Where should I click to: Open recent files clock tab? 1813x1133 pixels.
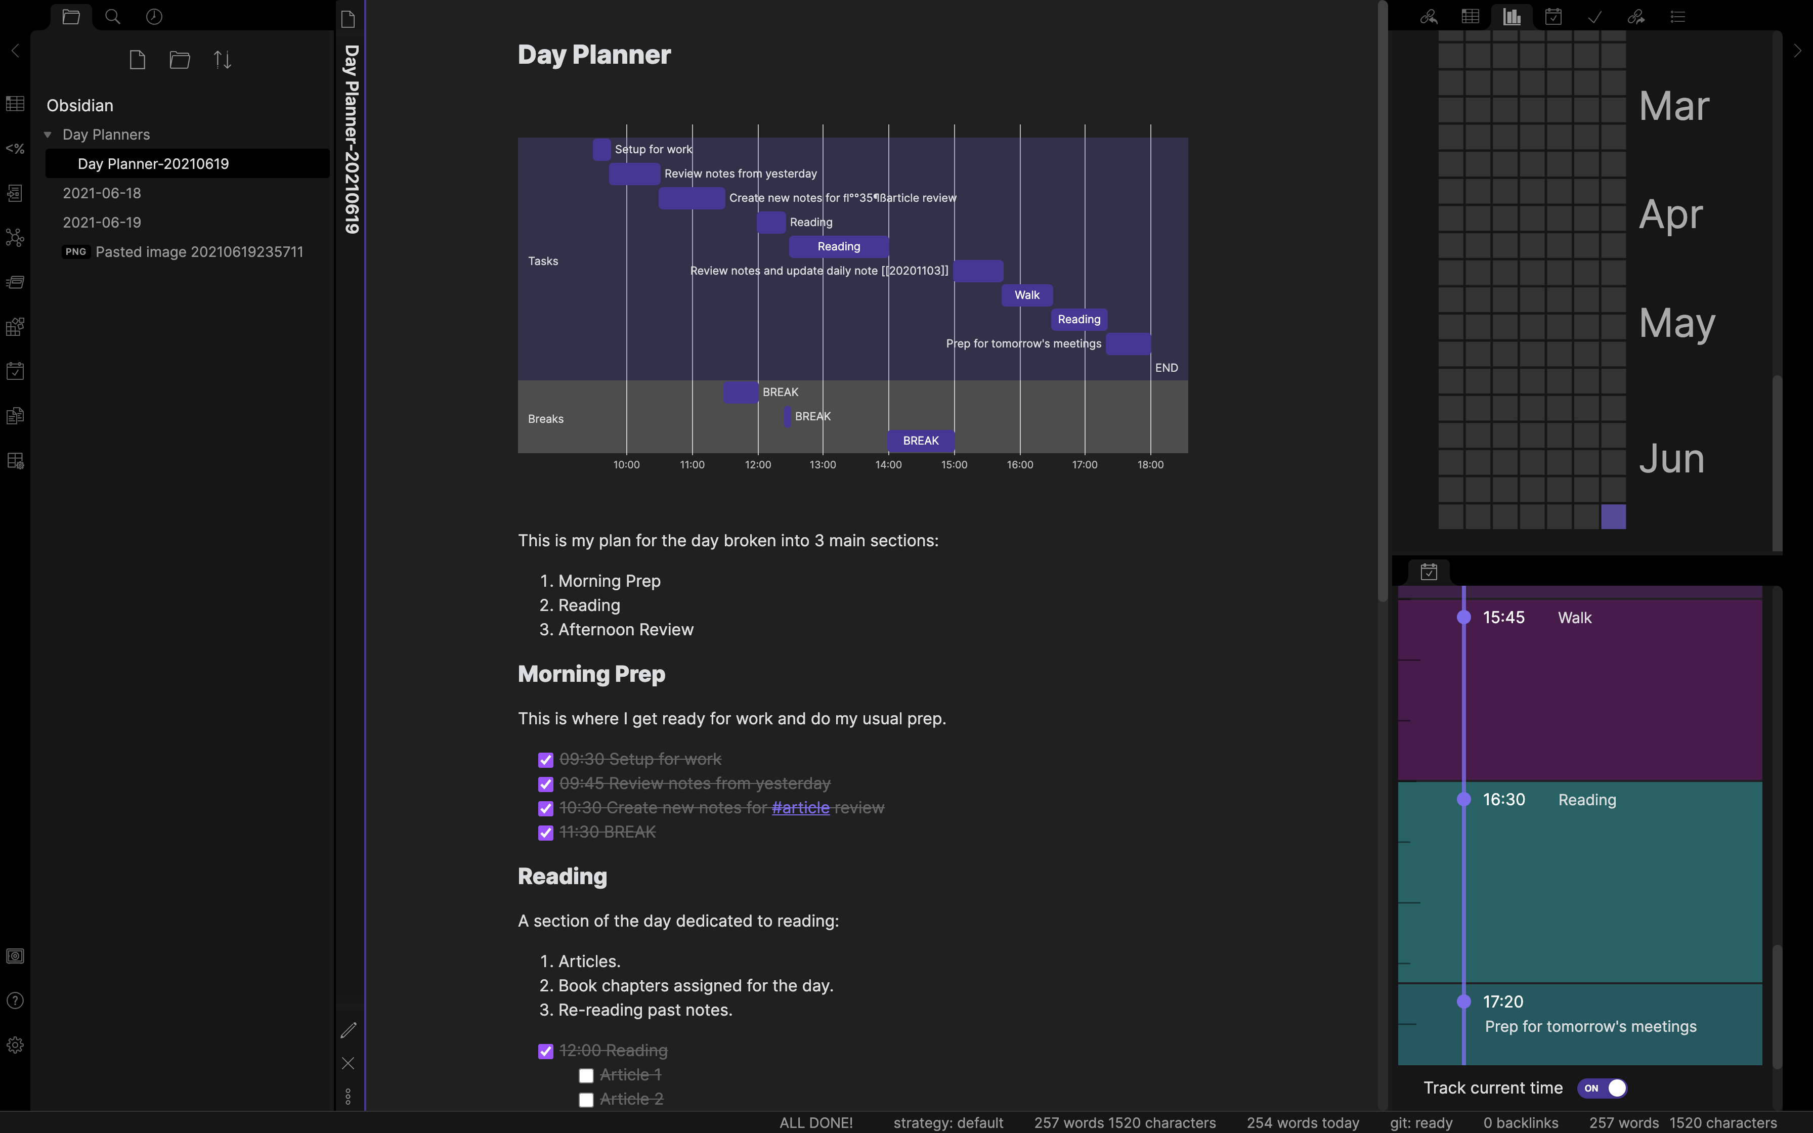click(x=154, y=17)
